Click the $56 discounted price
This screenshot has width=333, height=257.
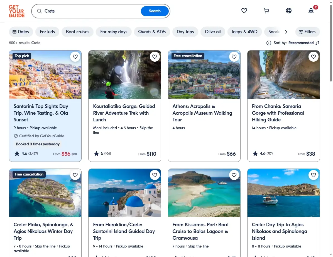pos(66,154)
